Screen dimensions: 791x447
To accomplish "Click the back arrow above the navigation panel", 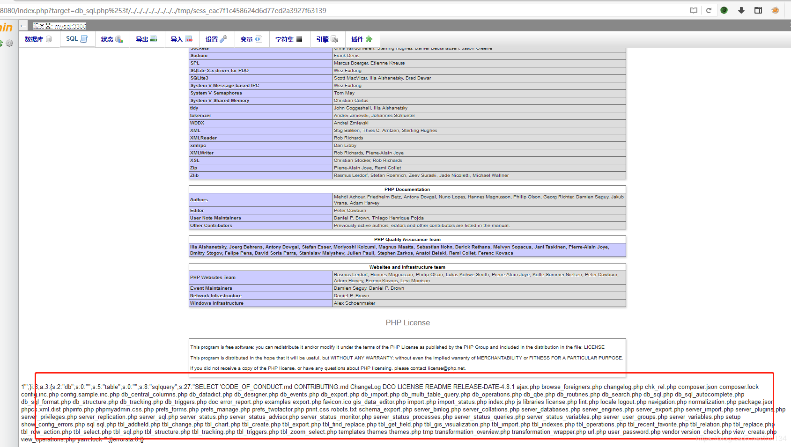I will tap(23, 25).
